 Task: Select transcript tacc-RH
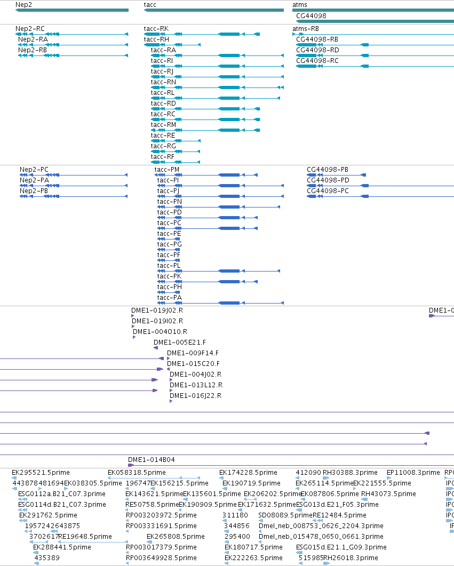tap(156, 39)
